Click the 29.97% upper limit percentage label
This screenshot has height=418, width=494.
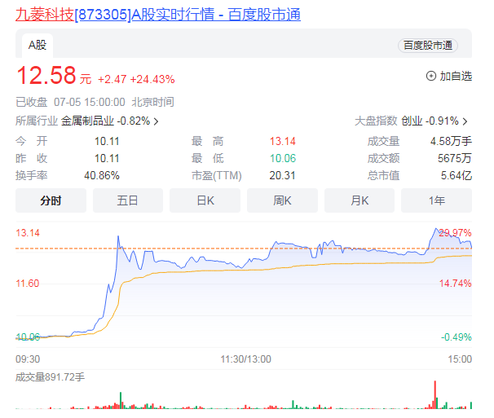(x=455, y=233)
